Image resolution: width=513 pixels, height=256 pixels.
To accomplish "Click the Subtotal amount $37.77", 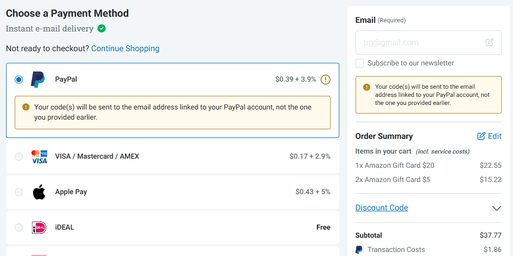I will point(491,235).
